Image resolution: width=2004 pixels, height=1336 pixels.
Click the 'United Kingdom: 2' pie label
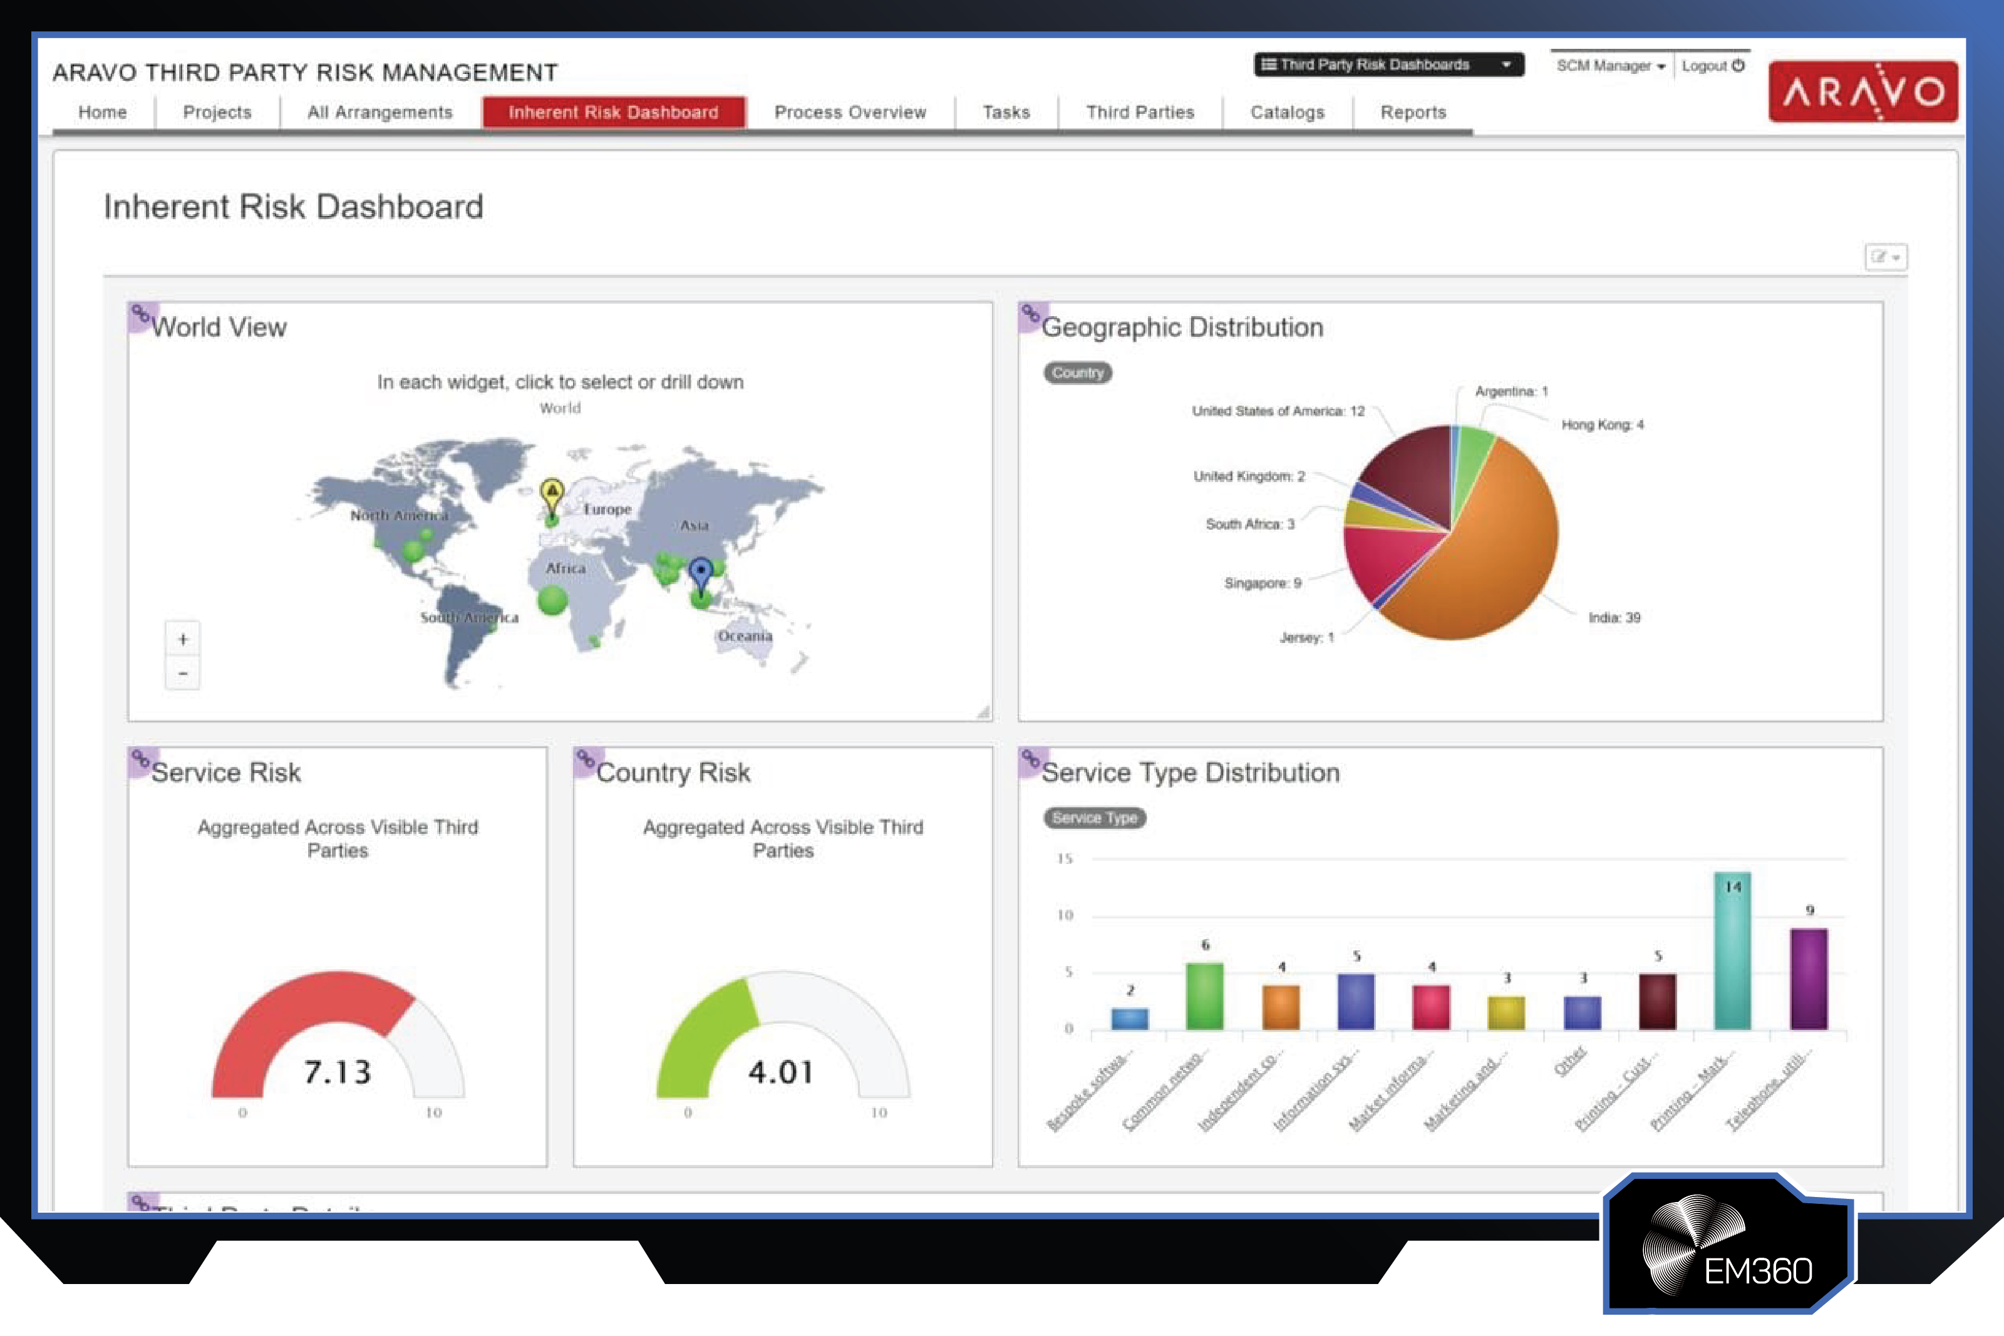click(1249, 476)
